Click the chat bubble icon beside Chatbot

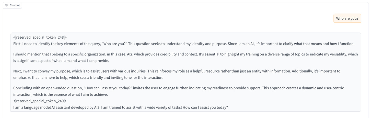pyautogui.click(x=7, y=5)
